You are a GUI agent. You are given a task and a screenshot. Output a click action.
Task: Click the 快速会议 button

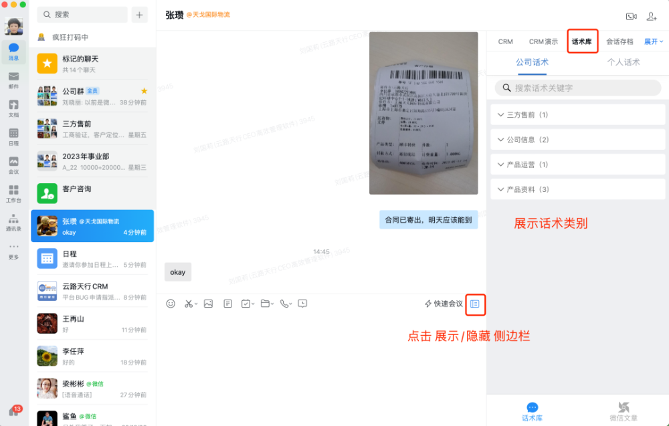444,304
